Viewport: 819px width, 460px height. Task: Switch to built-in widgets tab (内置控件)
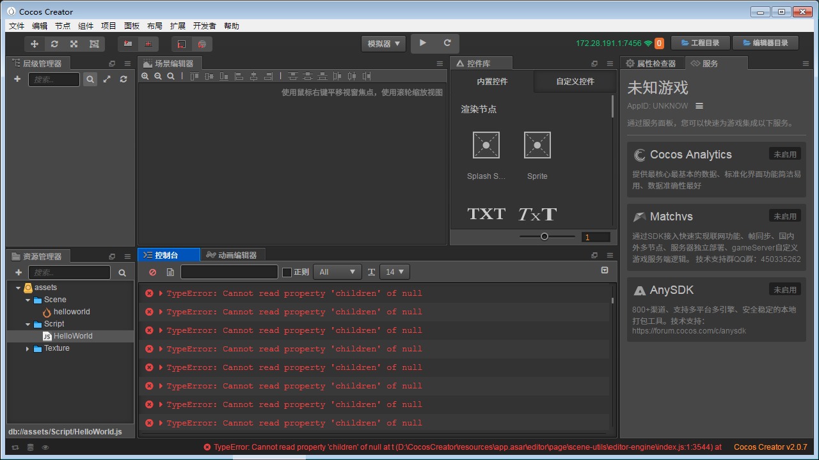click(x=492, y=82)
